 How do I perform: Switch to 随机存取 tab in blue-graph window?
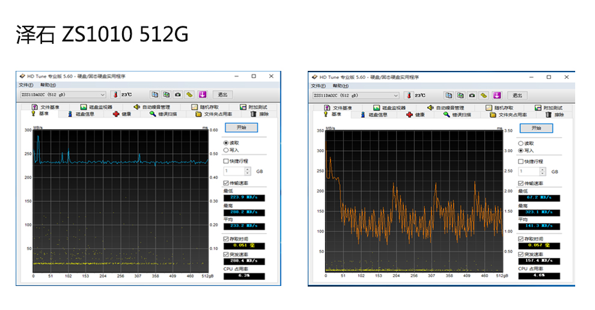pos(205,107)
